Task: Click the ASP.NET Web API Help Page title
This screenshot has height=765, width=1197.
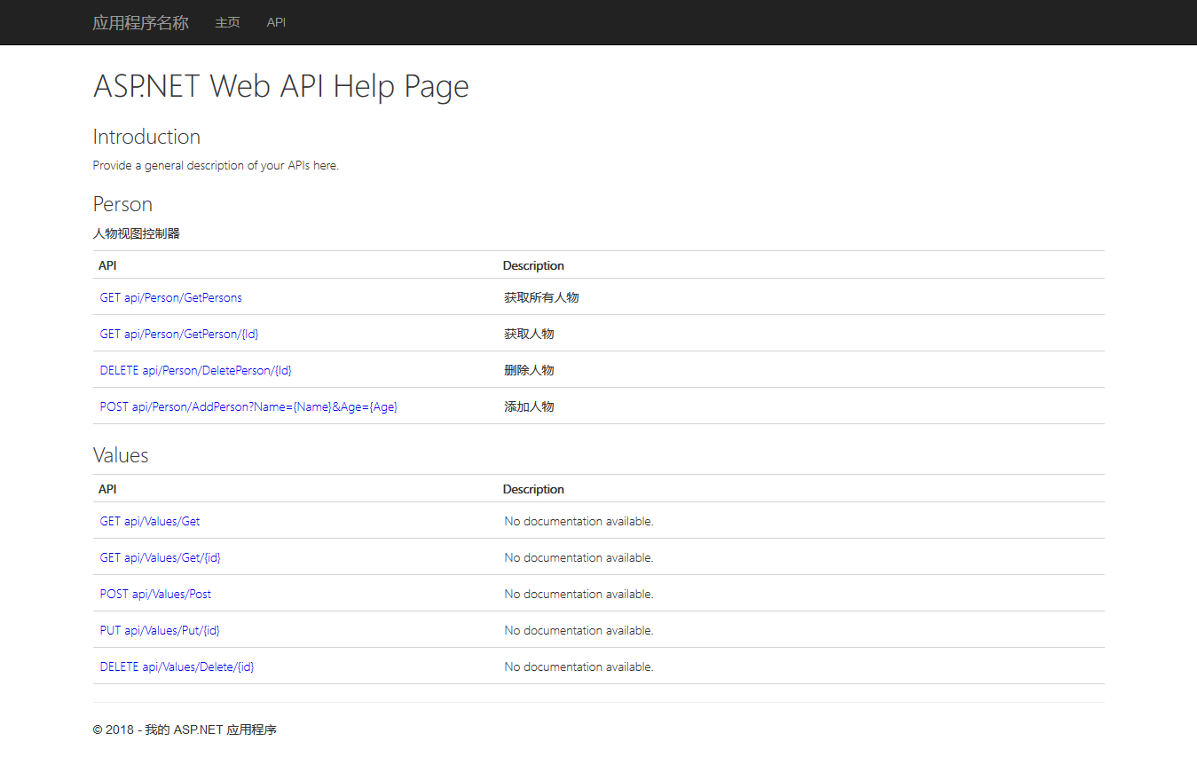Action: pos(280,86)
